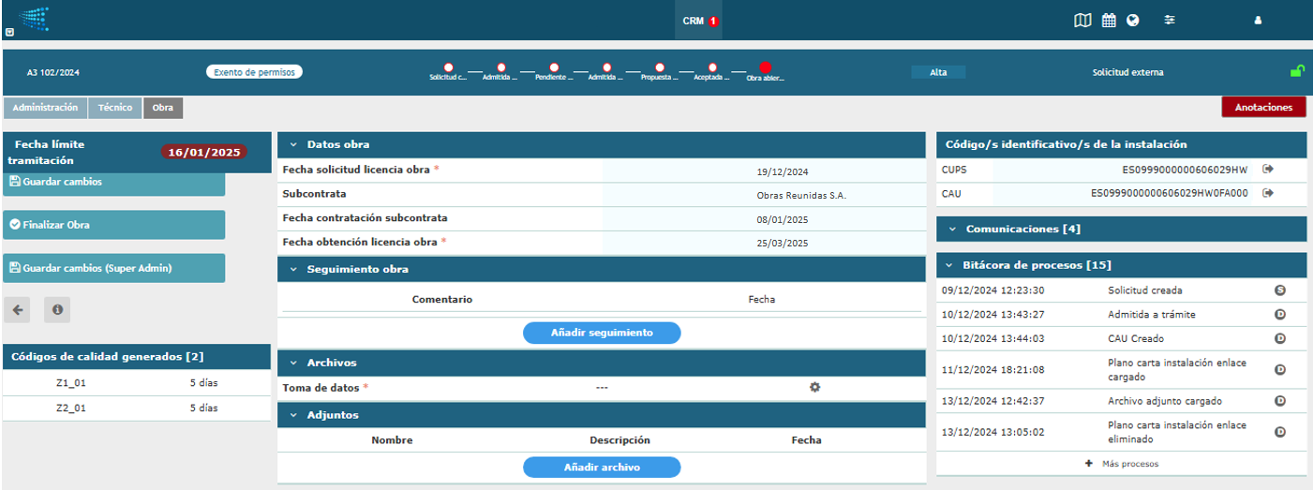Select the final red 'Obra abierta' status step
Viewport: 1313px width, 490px height.
[765, 67]
